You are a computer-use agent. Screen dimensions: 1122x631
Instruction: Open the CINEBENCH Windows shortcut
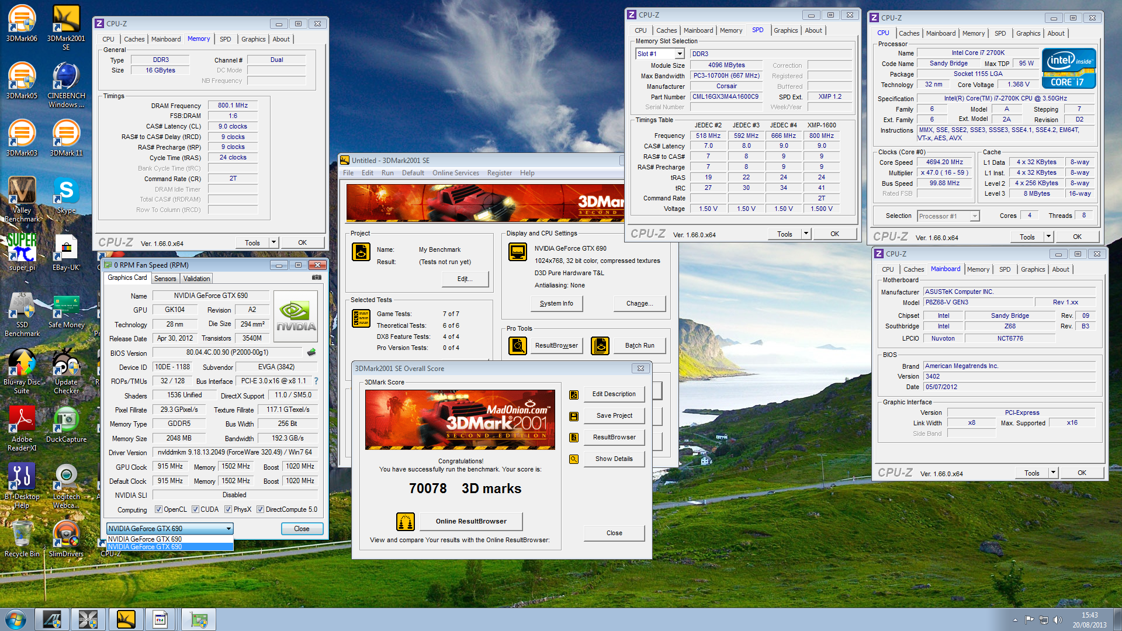pos(66,85)
